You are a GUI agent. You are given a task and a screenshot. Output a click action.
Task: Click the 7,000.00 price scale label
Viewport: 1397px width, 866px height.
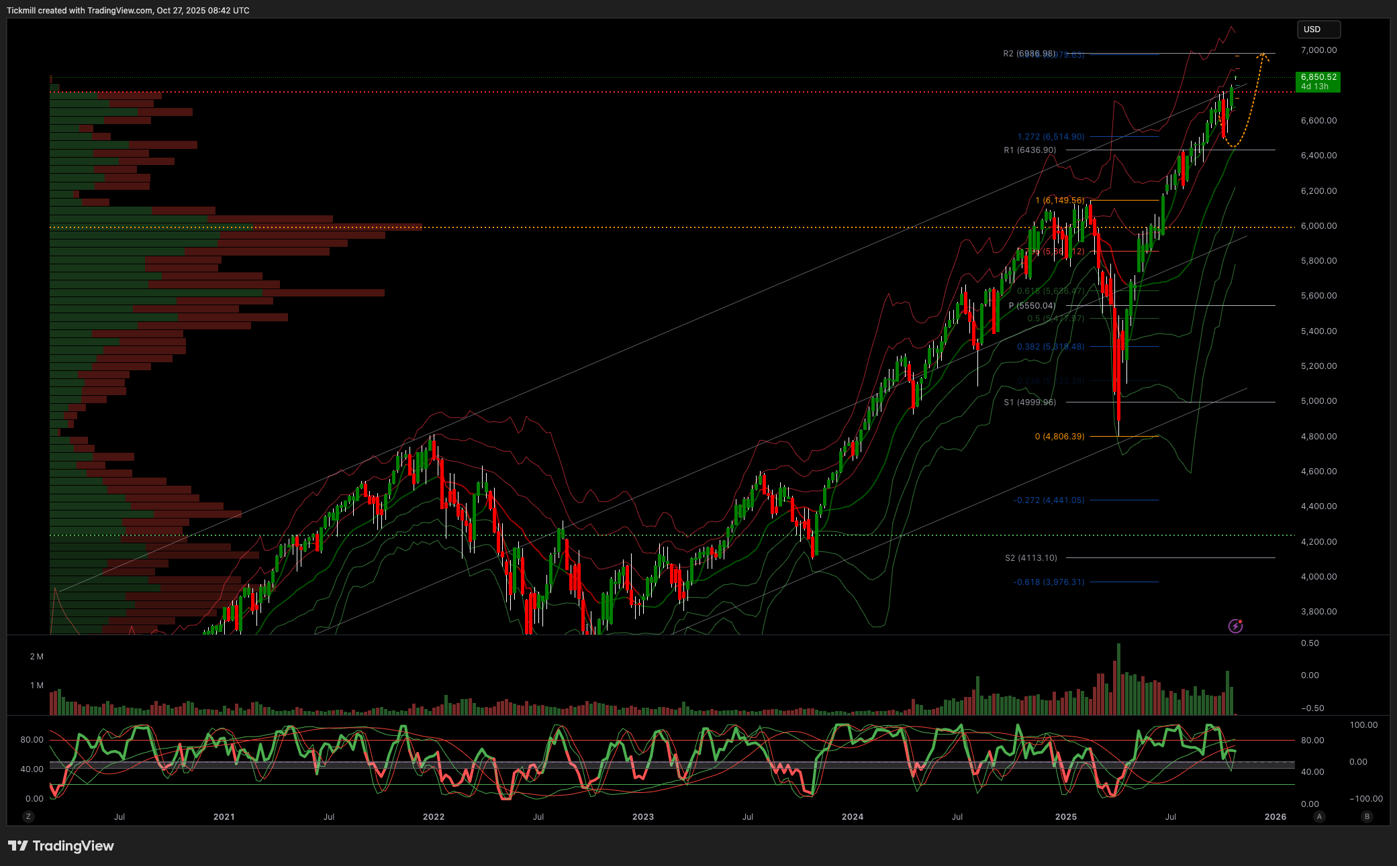click(1318, 50)
